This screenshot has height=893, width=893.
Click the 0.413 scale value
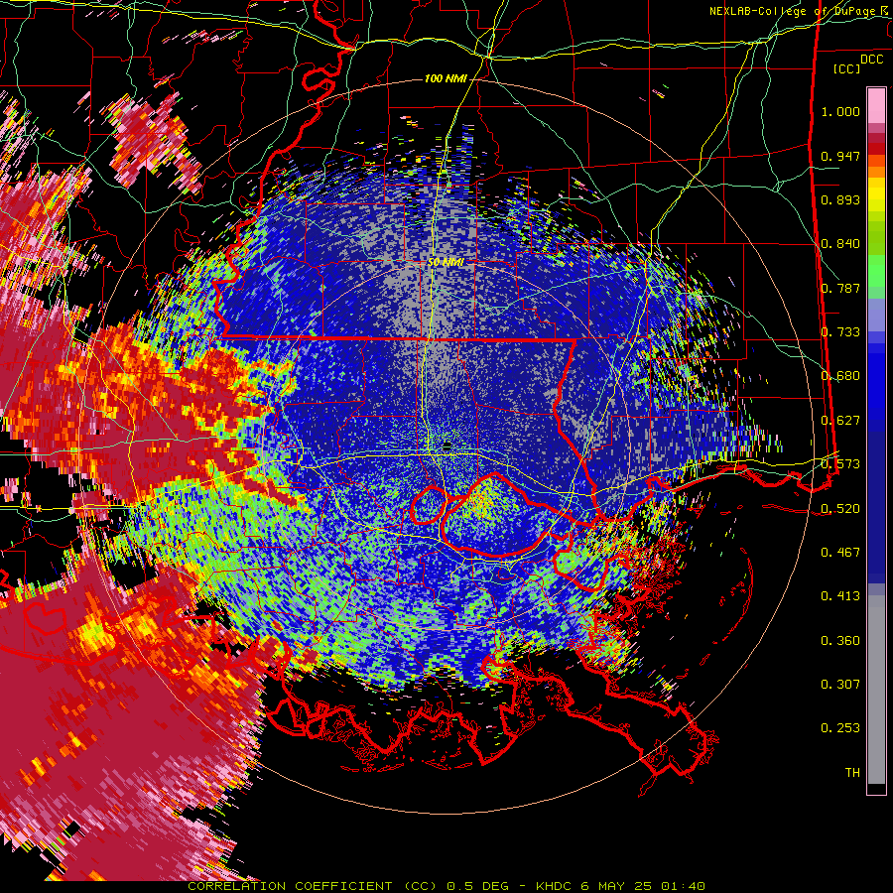pos(840,596)
